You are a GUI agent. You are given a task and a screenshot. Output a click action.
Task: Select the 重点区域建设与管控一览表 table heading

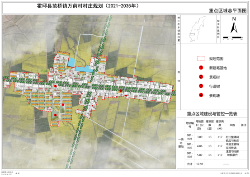point(212,114)
